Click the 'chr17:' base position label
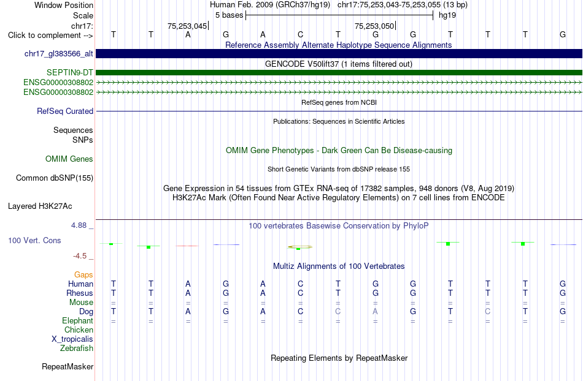583x381 pixels. pos(82,26)
